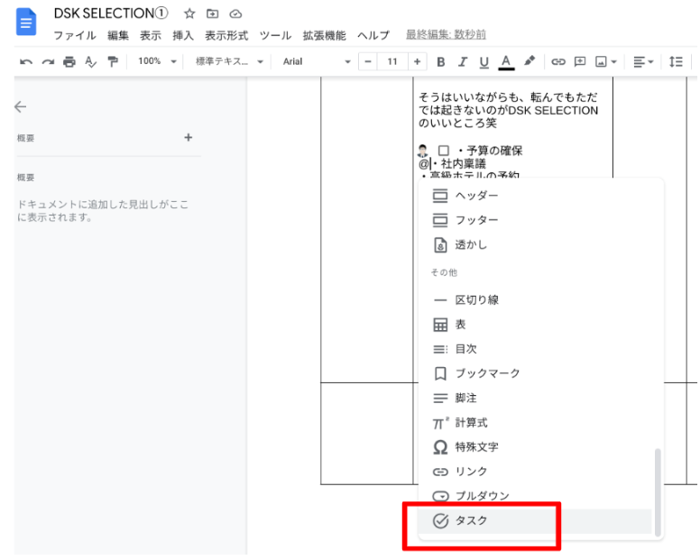
Task: Star the DSK SELECTION① document
Action: pyautogui.click(x=189, y=14)
